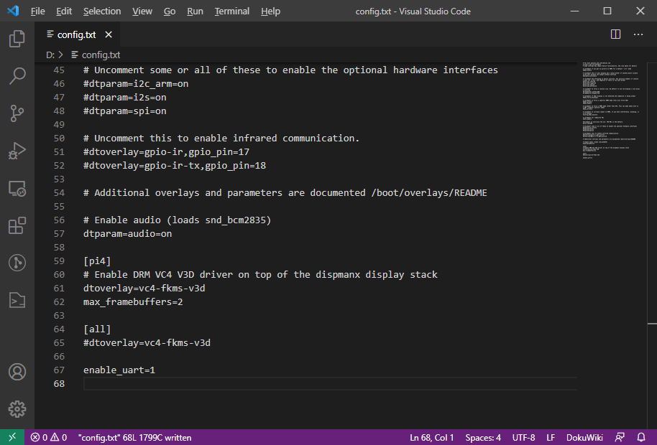Show errors and warnings count
Image resolution: width=657 pixels, height=445 pixels.
pos(49,438)
